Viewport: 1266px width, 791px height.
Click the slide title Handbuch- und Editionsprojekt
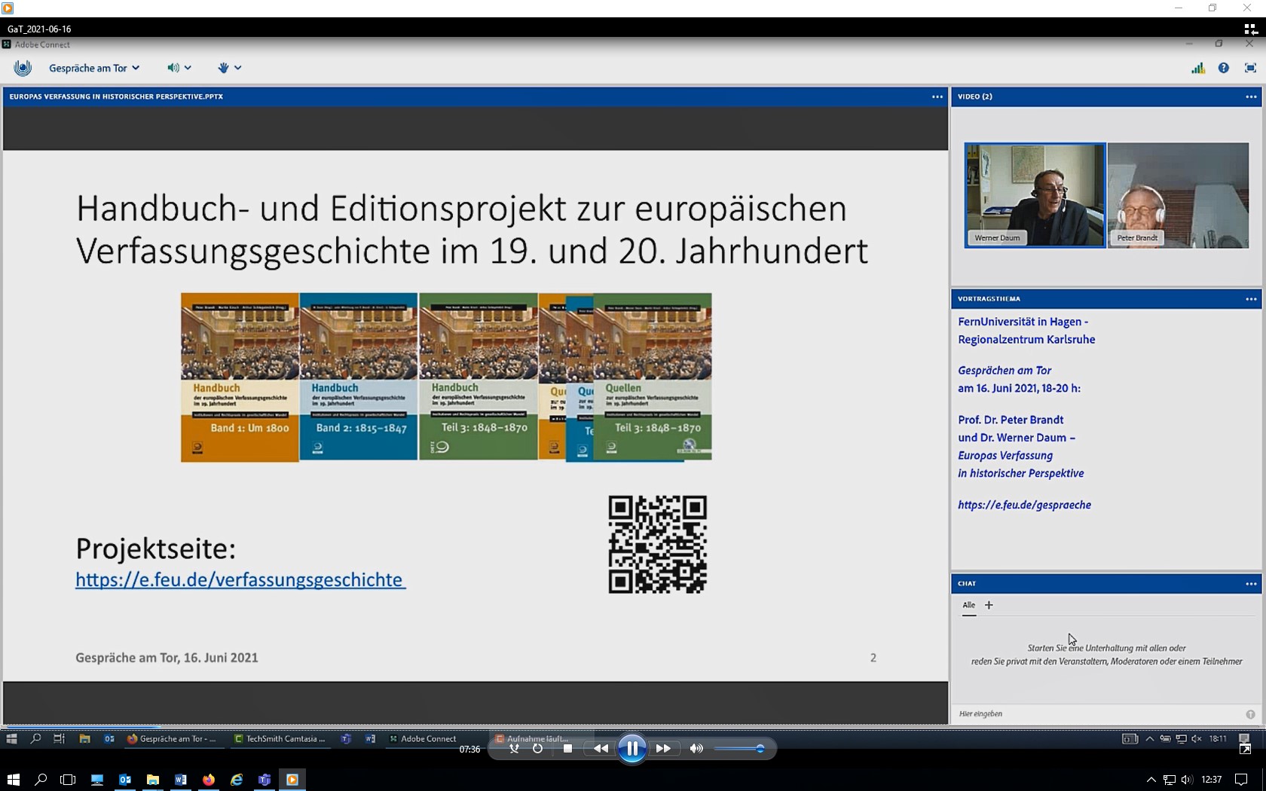click(472, 230)
